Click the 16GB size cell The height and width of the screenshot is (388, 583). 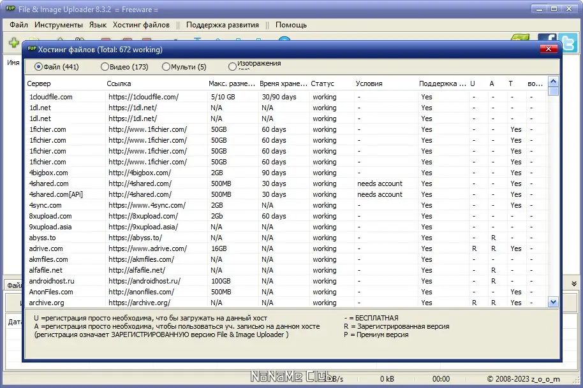coord(219,248)
